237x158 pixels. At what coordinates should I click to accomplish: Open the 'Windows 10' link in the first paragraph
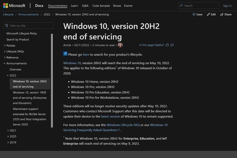click(72, 63)
